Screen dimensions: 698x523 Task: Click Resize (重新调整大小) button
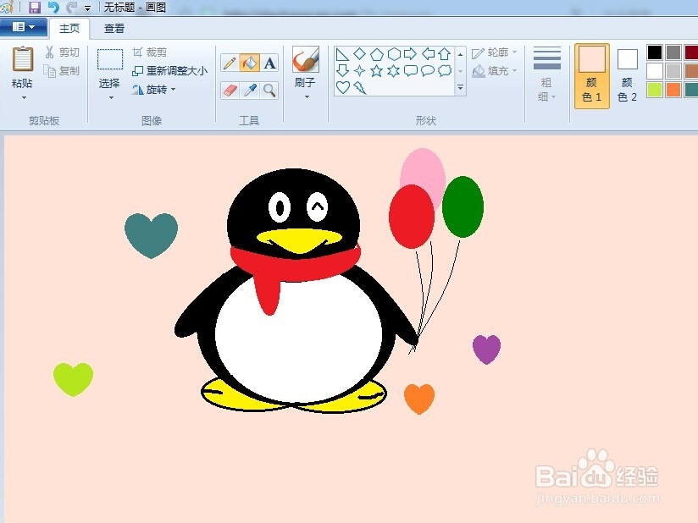click(x=169, y=71)
